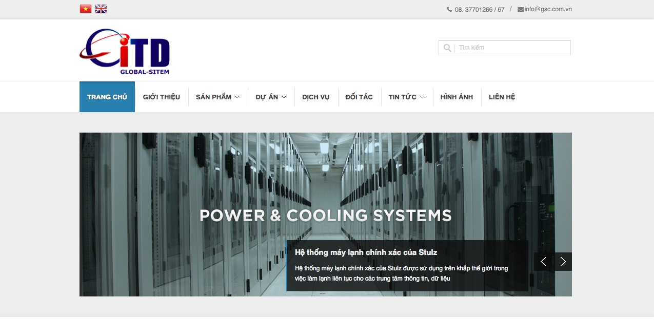Advance slider with right arrow
Viewport: 654px width, 320px height.
[563, 262]
